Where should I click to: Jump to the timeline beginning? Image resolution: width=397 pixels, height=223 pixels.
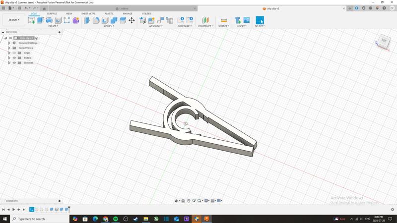[x=3, y=210]
